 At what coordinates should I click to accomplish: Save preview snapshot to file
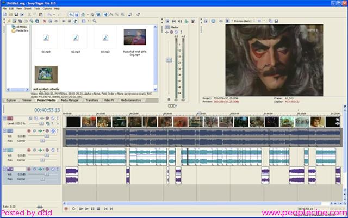(x=276, y=21)
